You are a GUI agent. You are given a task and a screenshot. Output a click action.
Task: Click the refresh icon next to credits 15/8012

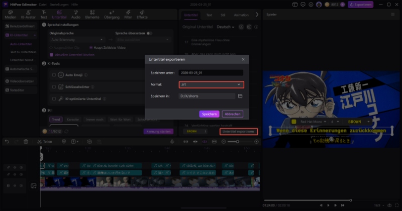[66, 131]
